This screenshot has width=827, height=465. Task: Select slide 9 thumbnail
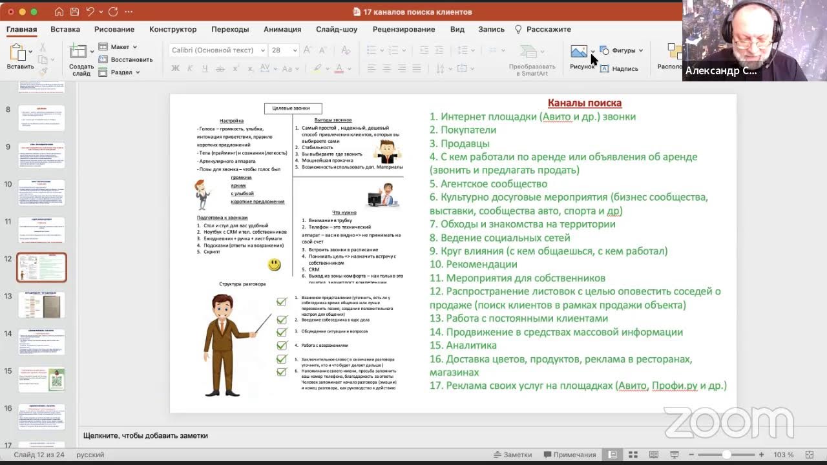tap(41, 156)
